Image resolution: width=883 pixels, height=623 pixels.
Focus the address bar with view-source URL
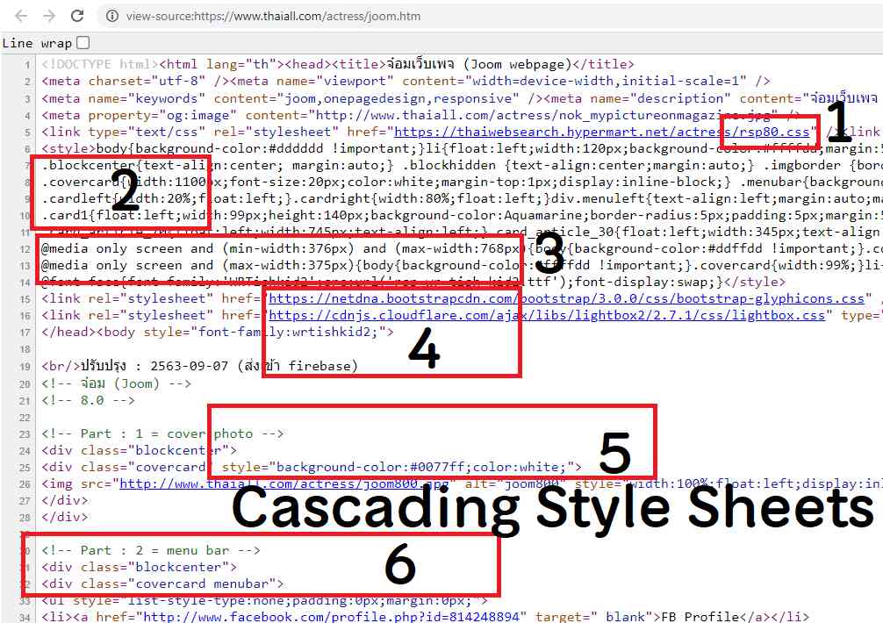pyautogui.click(x=351, y=16)
